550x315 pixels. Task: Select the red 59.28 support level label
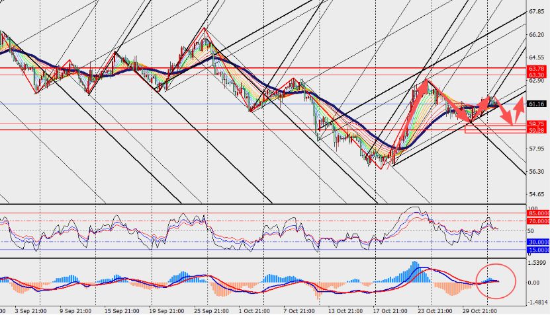(x=535, y=131)
